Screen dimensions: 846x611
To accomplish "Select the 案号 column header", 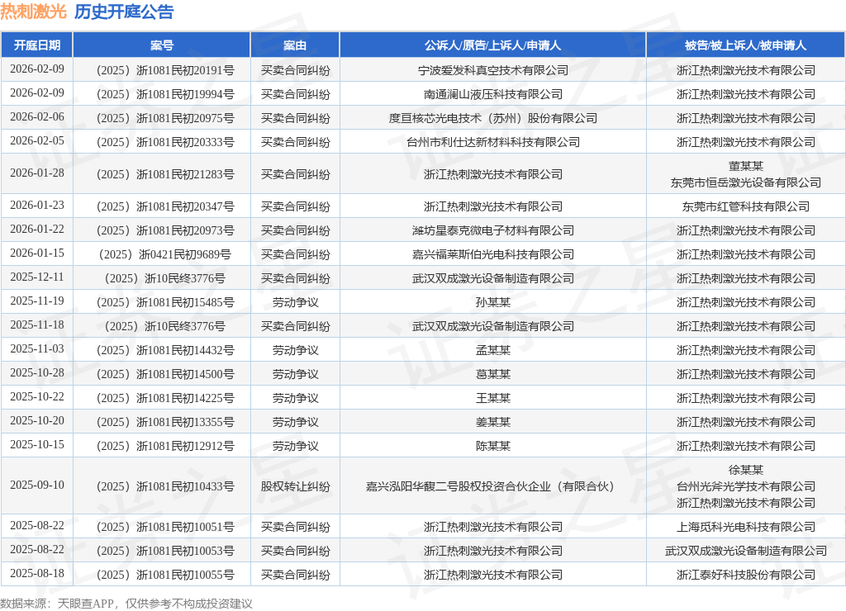I will tap(162, 45).
